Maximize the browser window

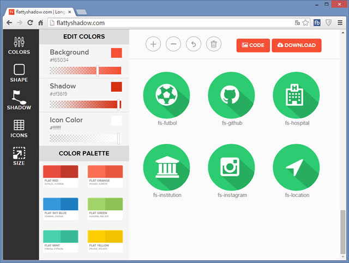(x=327, y=4)
